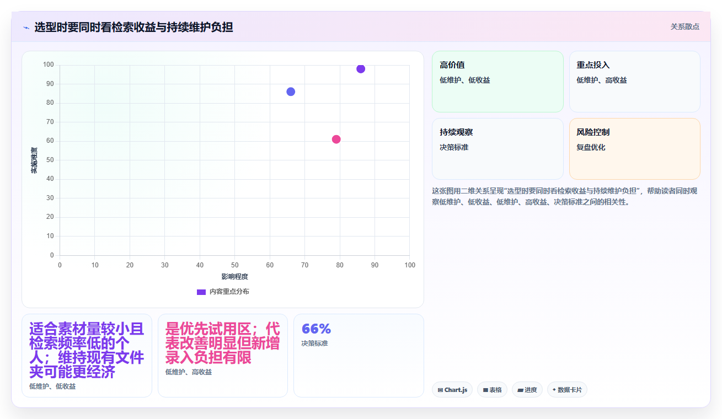The height and width of the screenshot is (419, 722).
Task: Click the 决策标准 label under 66%
Action: pos(314,343)
